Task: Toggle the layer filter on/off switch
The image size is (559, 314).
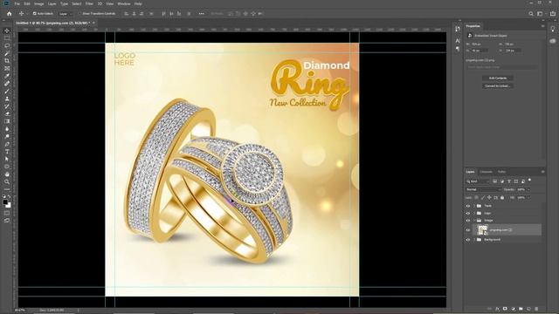Action: (530, 181)
